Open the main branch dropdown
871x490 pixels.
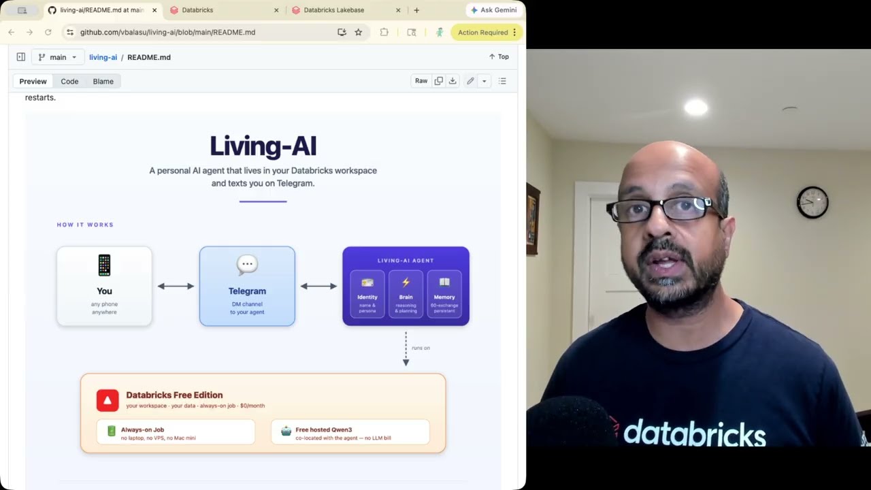pos(58,57)
